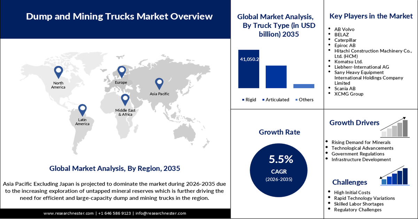Image resolution: width=418 pixels, height=219 pixels.
Task: Click the Dump and Mining Trucks Market Overview title
Action: click(x=119, y=16)
